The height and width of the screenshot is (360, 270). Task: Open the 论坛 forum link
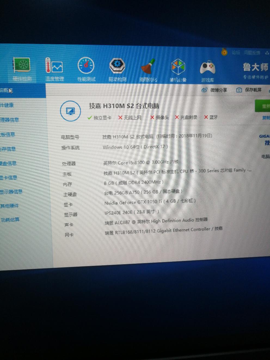click(x=236, y=52)
